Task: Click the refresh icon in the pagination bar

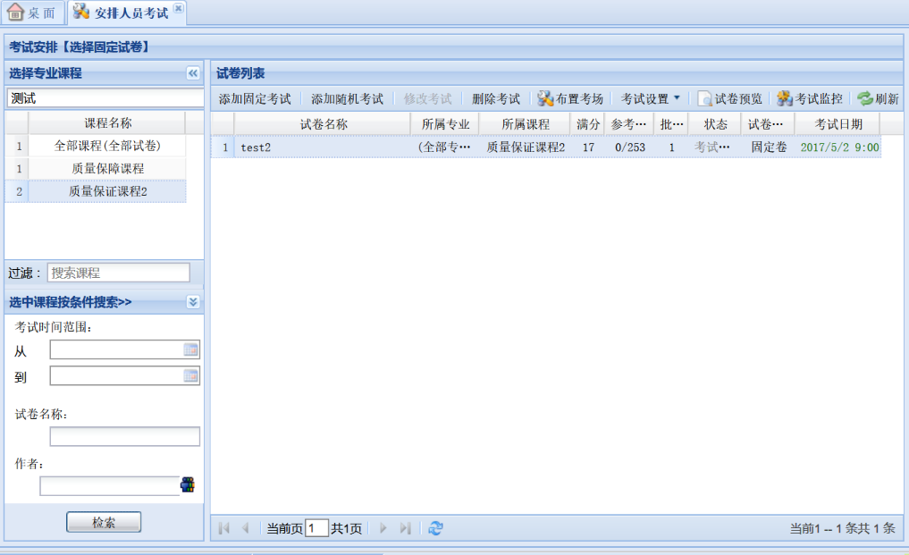Action: coord(435,528)
